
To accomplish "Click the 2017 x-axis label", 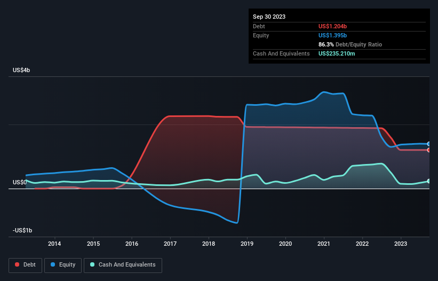I will tap(170, 244).
